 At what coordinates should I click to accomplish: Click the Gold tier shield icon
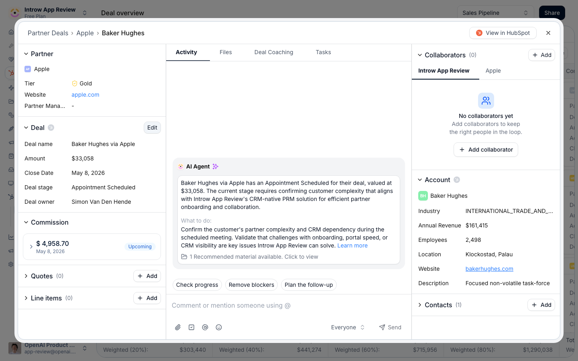(75, 83)
